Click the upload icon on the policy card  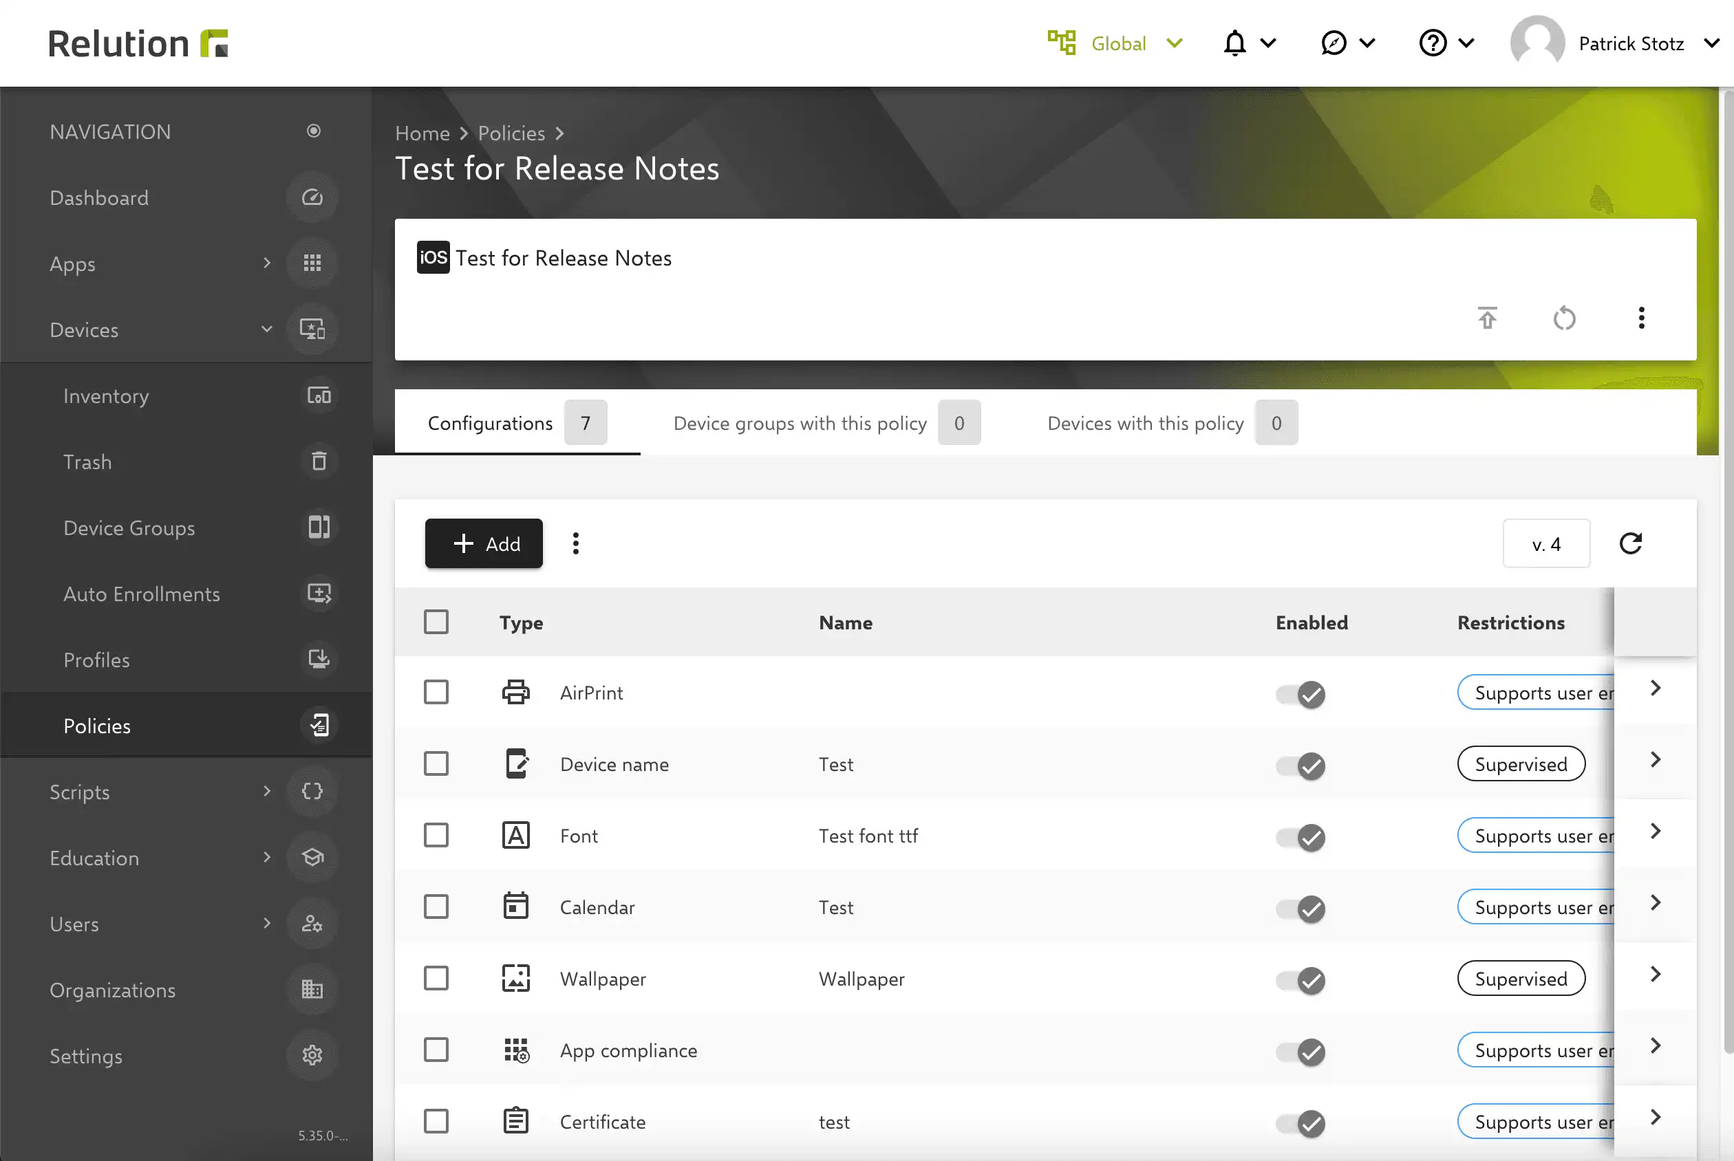pyautogui.click(x=1488, y=318)
